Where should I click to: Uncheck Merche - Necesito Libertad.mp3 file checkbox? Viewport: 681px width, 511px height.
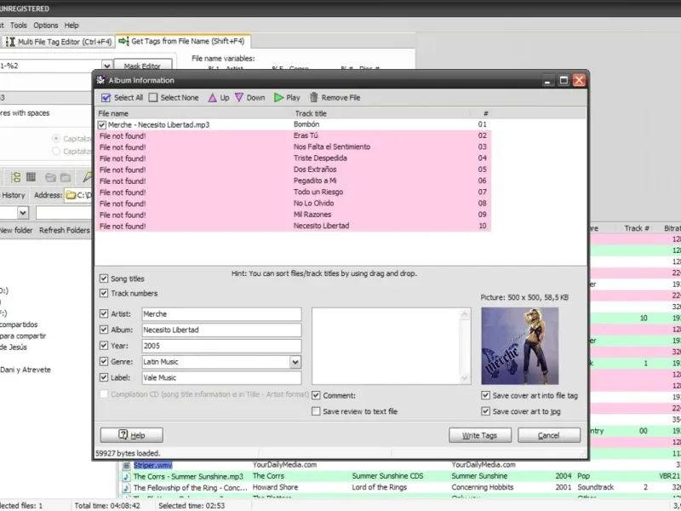click(101, 125)
